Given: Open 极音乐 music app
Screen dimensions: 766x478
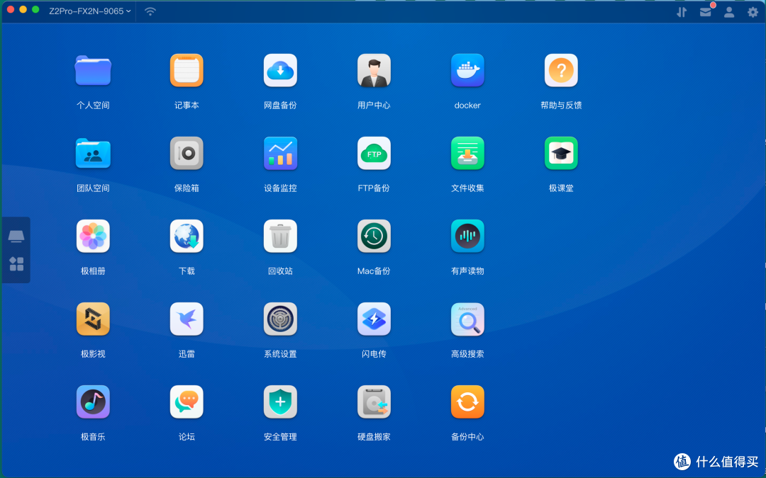Looking at the screenshot, I should (93, 402).
